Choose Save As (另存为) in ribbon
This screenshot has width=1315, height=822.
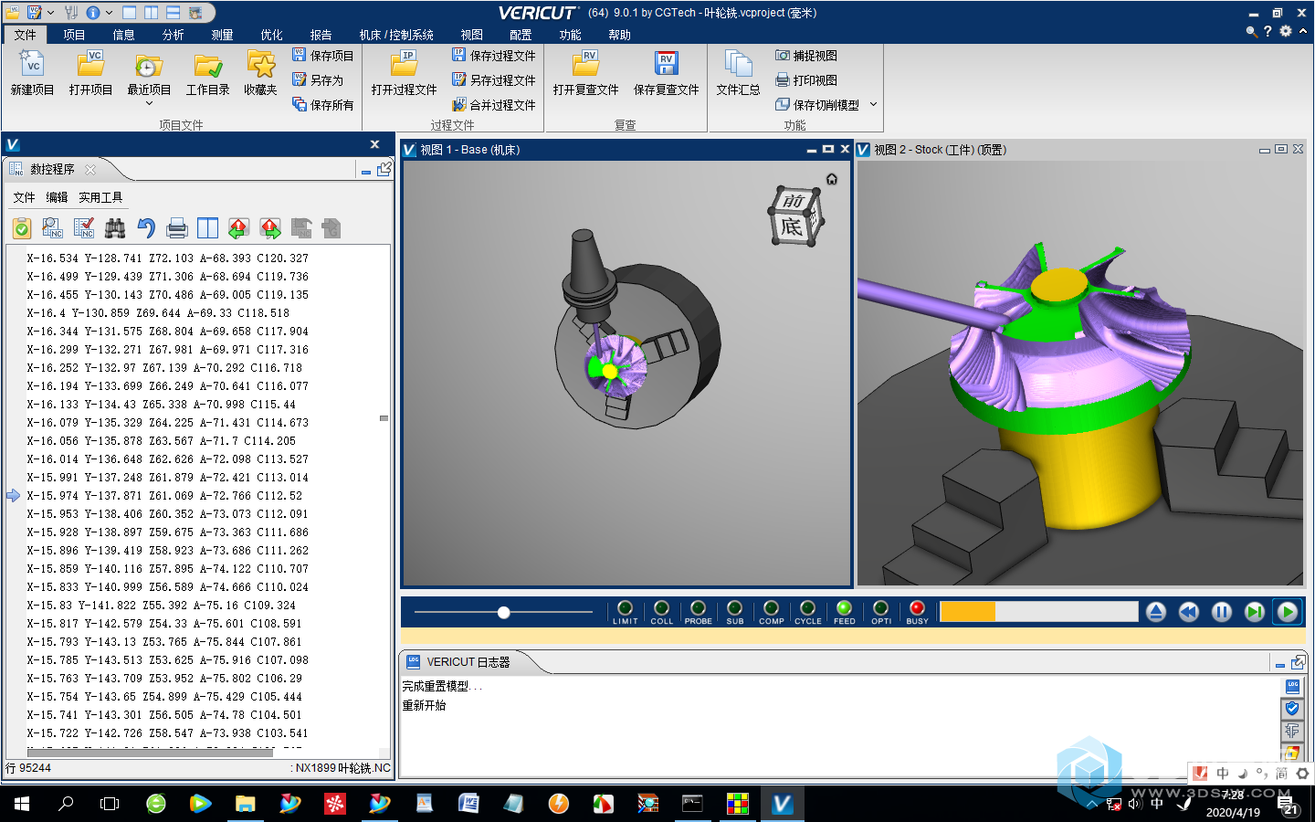(318, 80)
